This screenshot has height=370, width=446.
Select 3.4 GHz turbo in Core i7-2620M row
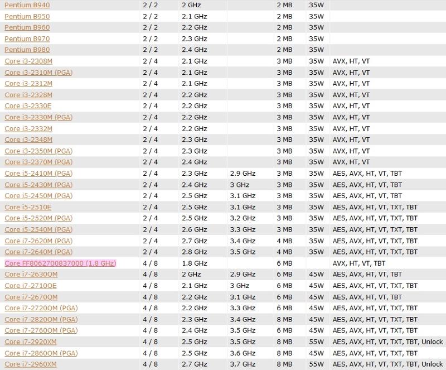click(243, 241)
